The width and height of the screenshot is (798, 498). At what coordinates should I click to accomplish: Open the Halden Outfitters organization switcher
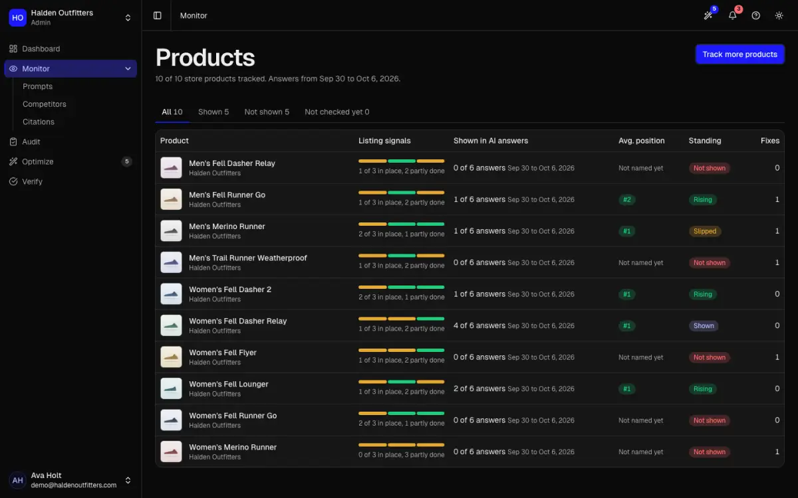(x=70, y=17)
